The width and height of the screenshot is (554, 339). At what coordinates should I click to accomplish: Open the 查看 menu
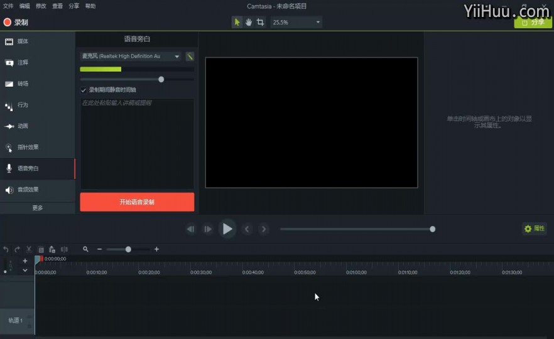click(57, 6)
